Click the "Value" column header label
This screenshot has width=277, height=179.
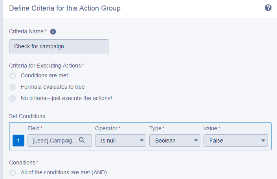211,128
